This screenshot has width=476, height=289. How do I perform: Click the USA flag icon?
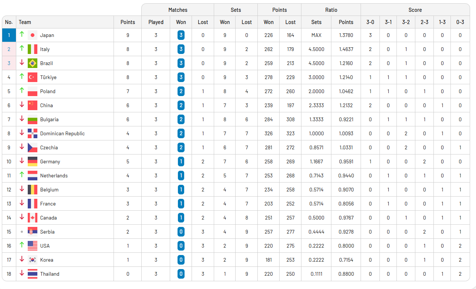[33, 246]
